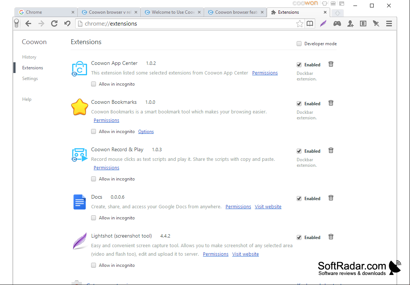This screenshot has width=410, height=285.
Task: Click the undo closed tab arrow icon
Action: coord(67,24)
